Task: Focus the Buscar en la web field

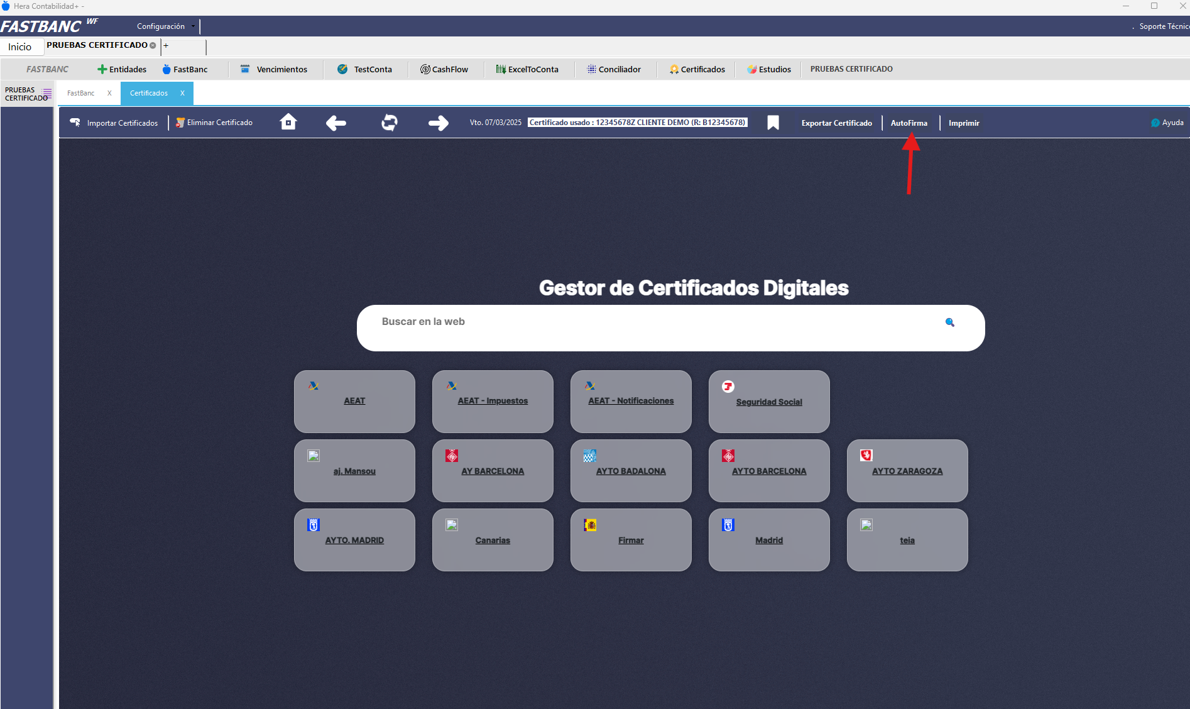Action: 670,328
